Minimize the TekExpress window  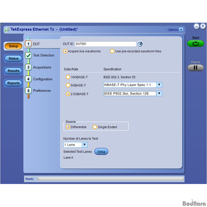tap(196, 26)
